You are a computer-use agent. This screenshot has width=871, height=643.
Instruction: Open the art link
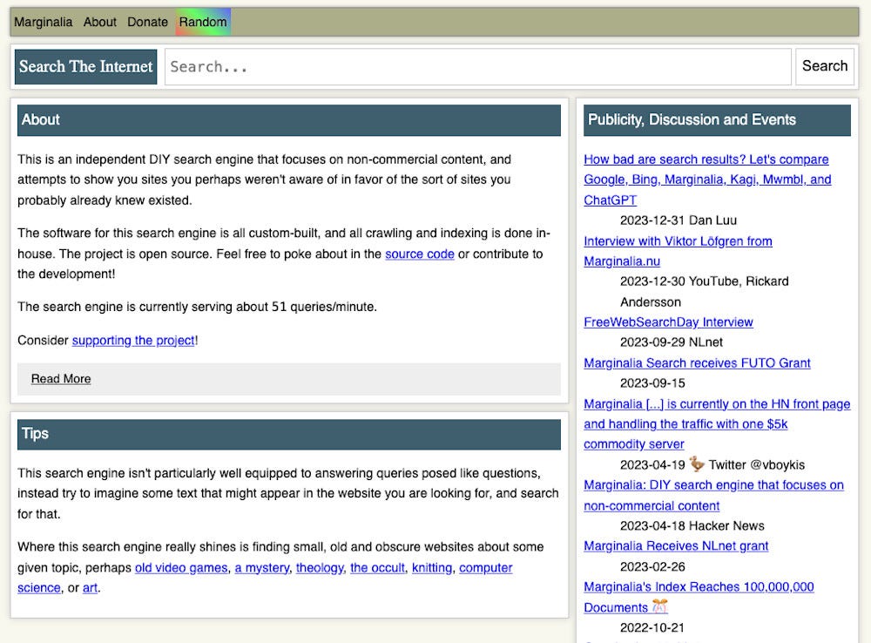(x=90, y=588)
